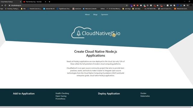193x108 pixels.
Task: Click the browser forward arrow button
Action: click(x=2, y=5)
